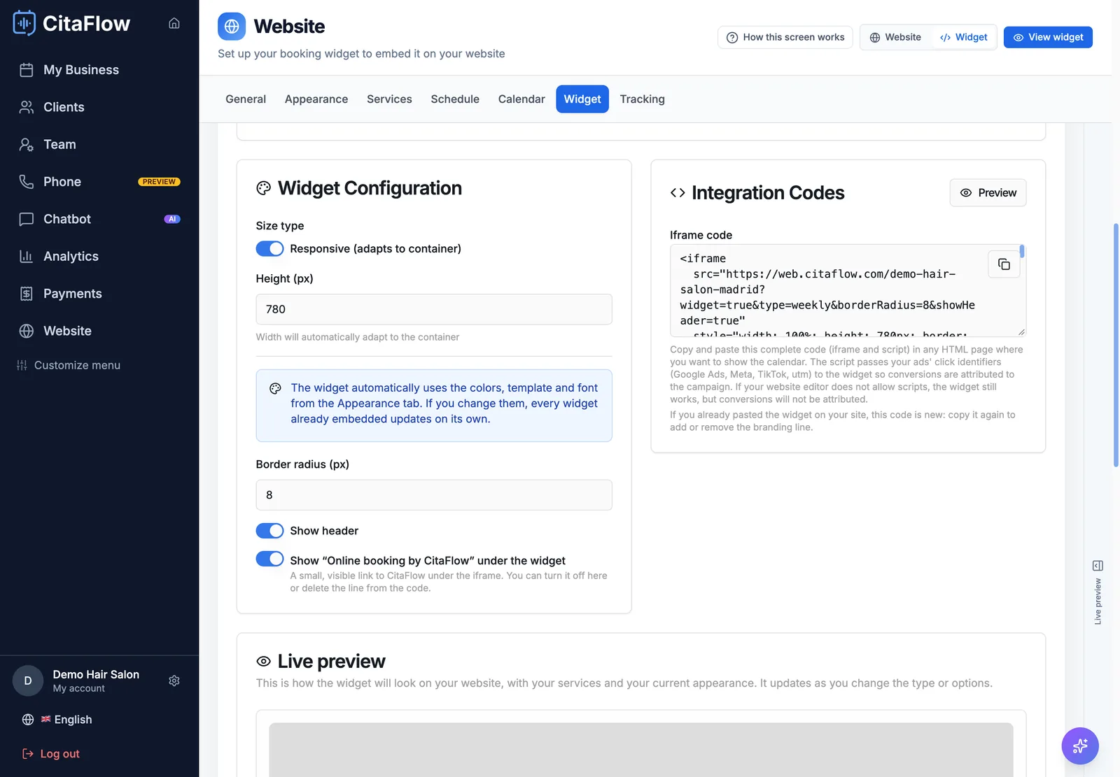
Task: Click the Preview button in Integration Codes
Action: pyautogui.click(x=988, y=193)
